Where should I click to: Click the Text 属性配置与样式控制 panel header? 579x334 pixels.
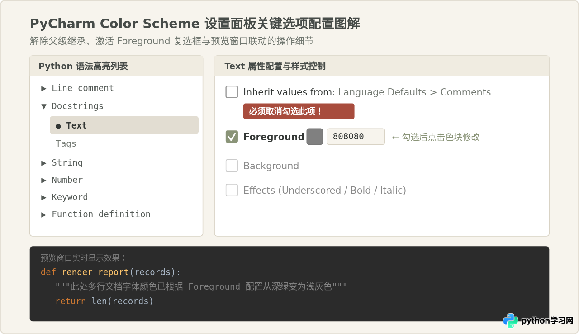382,66
